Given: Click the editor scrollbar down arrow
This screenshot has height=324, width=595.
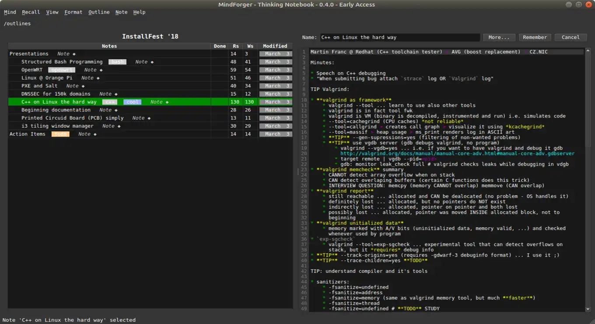Looking at the screenshot, I should (588, 309).
